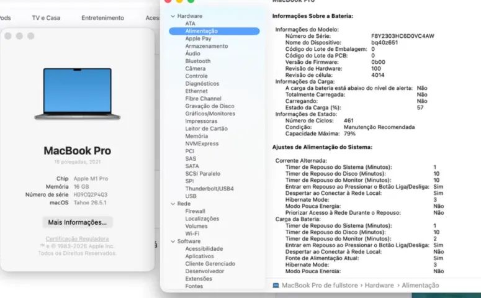
Task: Open Acessibilidade under Software
Action: pos(204,249)
